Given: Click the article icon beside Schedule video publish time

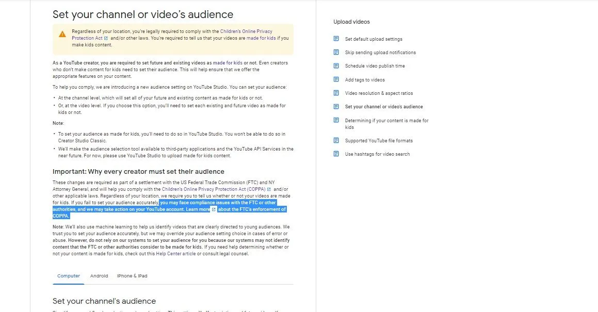Looking at the screenshot, I should tap(336, 65).
